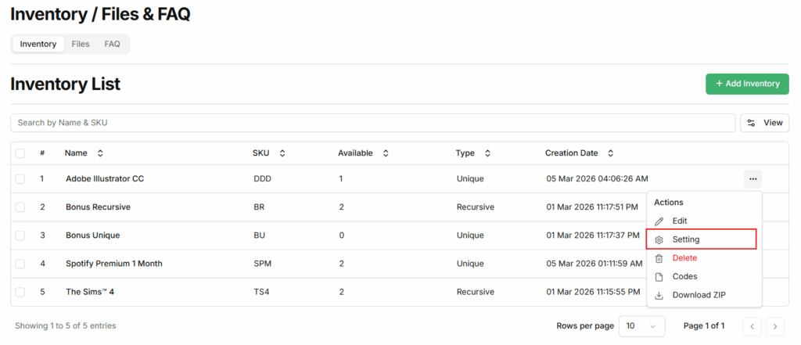
Task: Switch to the Files tab
Action: coord(81,44)
